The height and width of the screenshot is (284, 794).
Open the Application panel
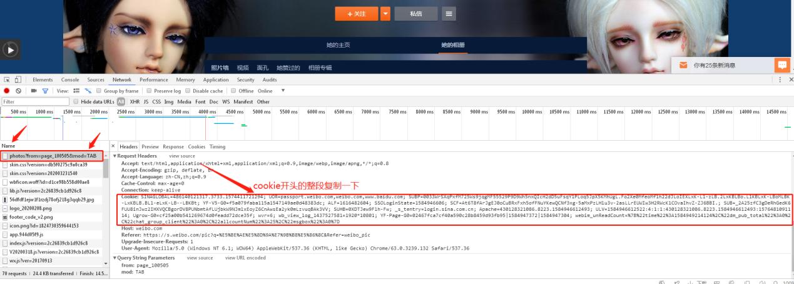[x=216, y=79]
